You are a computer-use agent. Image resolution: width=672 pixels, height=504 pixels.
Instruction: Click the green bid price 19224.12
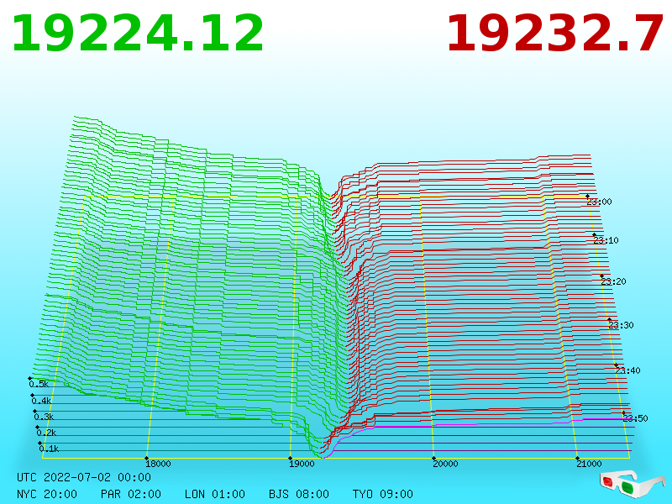(x=138, y=34)
